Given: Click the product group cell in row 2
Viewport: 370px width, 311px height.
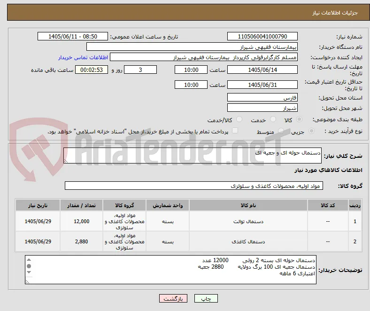Looking at the screenshot, I should tap(124, 241).
